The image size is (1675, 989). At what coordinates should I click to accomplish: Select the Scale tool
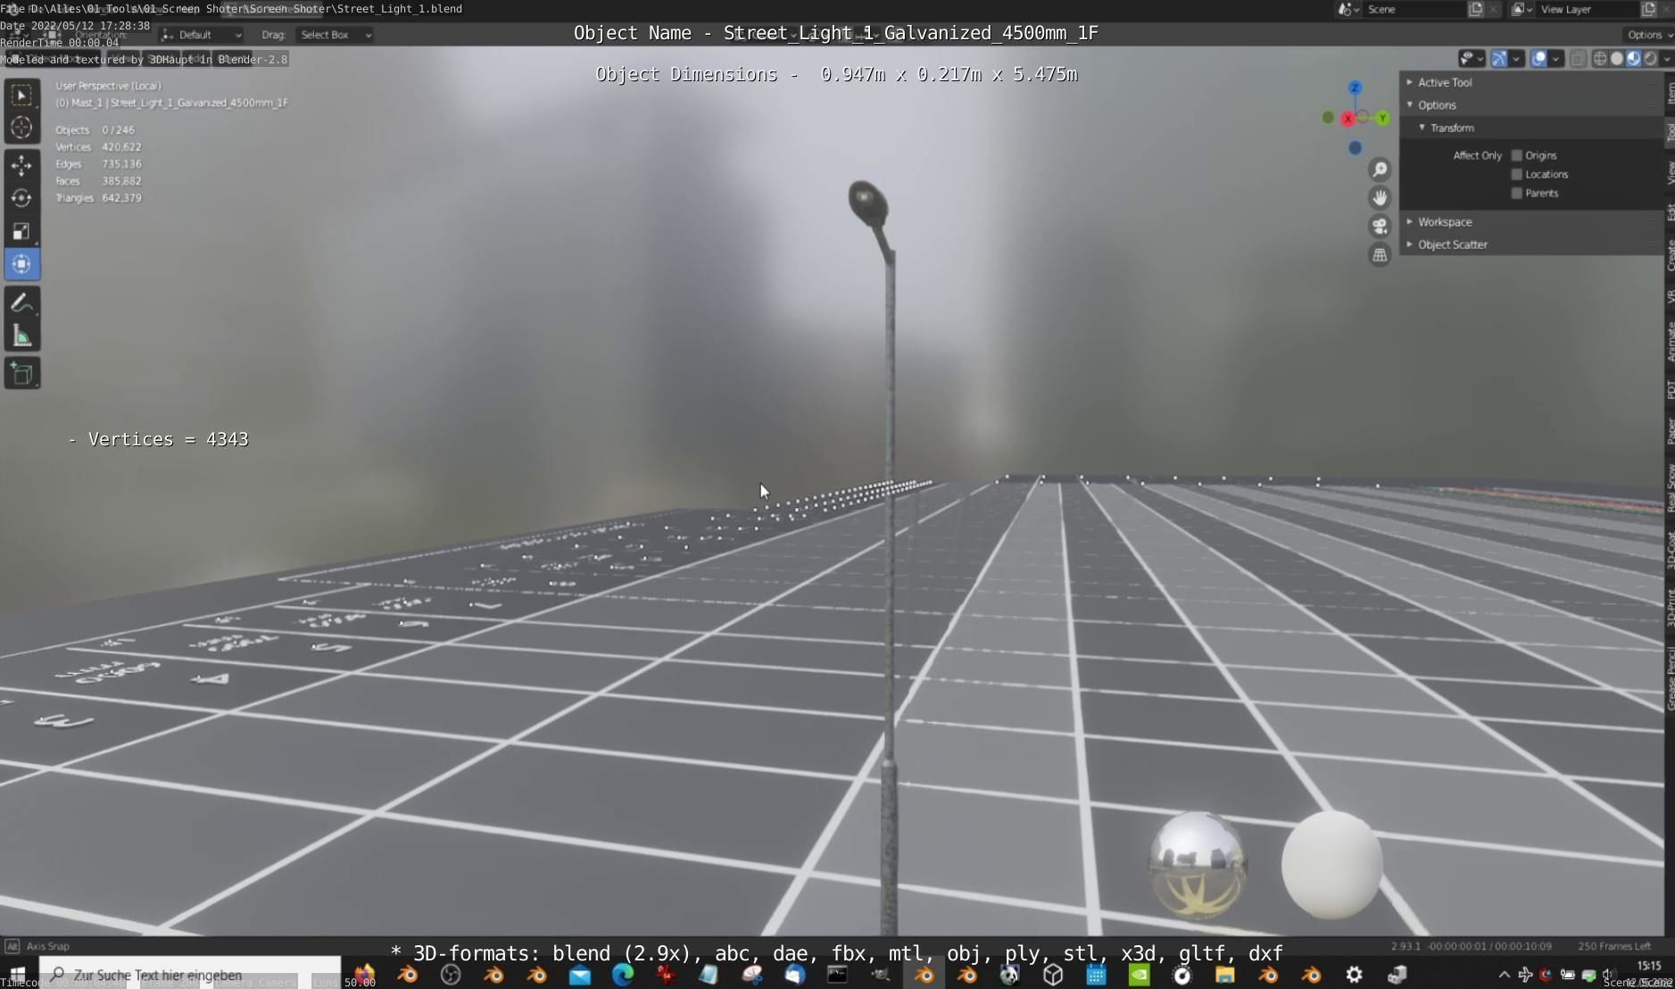point(21,231)
